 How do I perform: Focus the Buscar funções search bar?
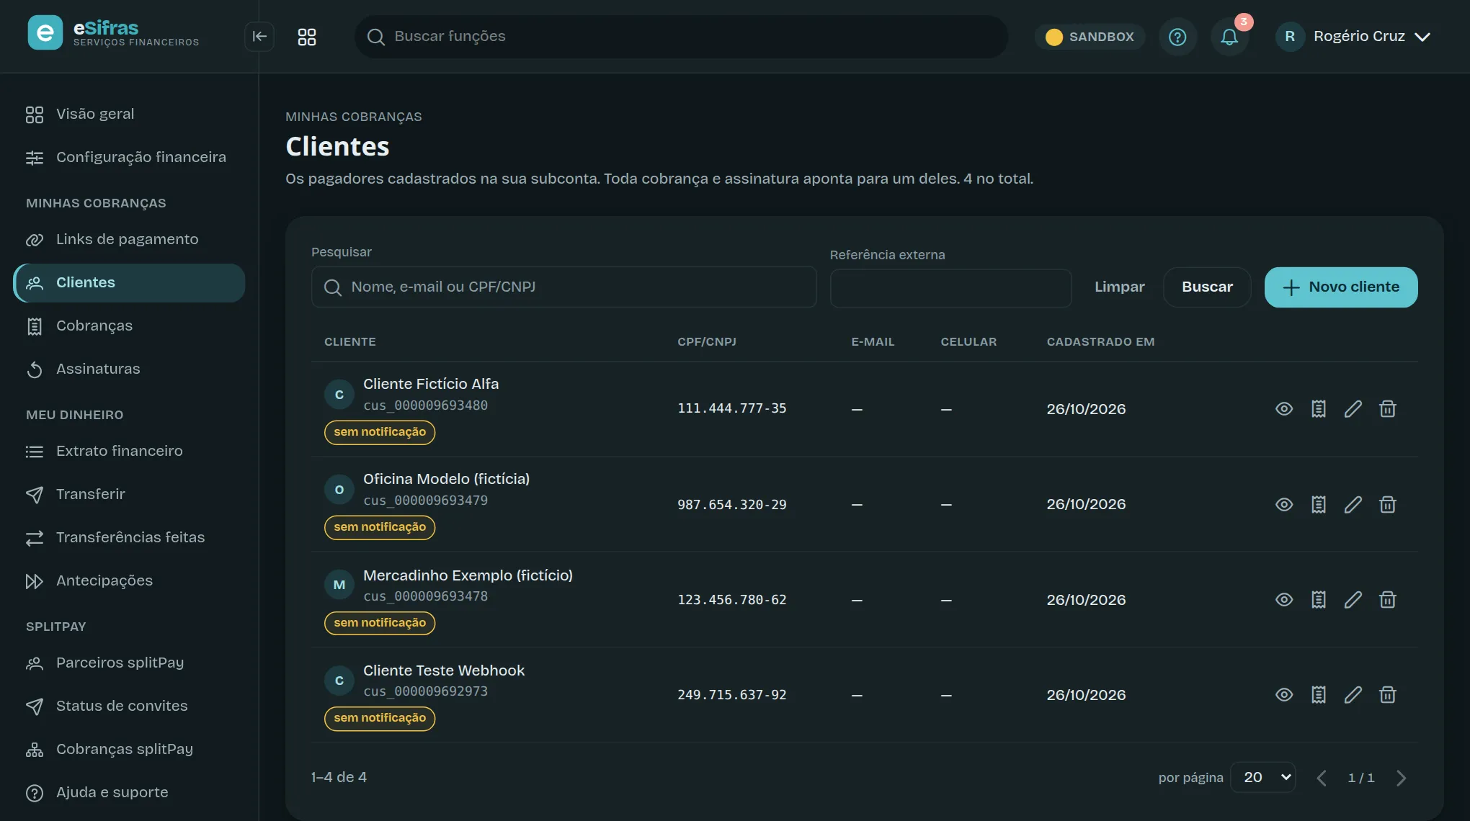coord(681,37)
